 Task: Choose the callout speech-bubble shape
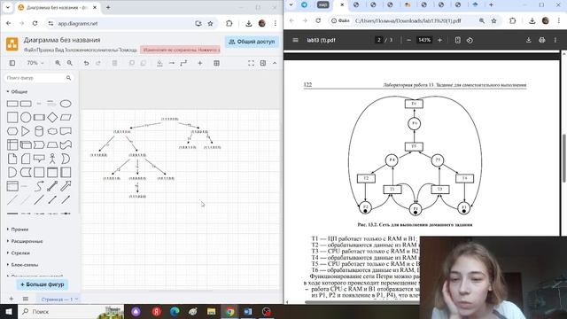point(39,159)
